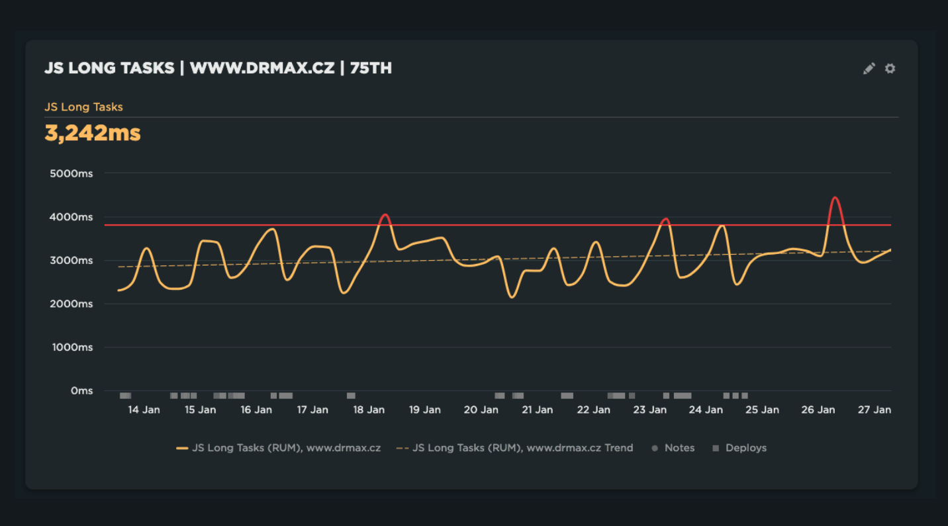
Task: Toggle the www.drmax.cz Trend legend entry
Action: tap(522, 448)
